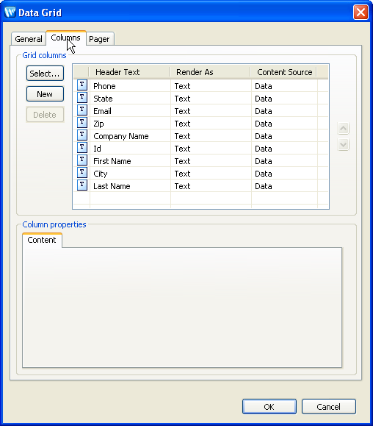Click the T icon beside Id
The image size is (373, 426).
tap(82, 148)
